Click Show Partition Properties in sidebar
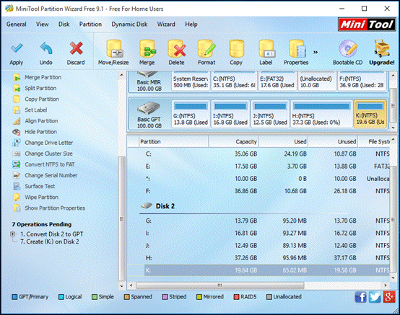 (55, 208)
